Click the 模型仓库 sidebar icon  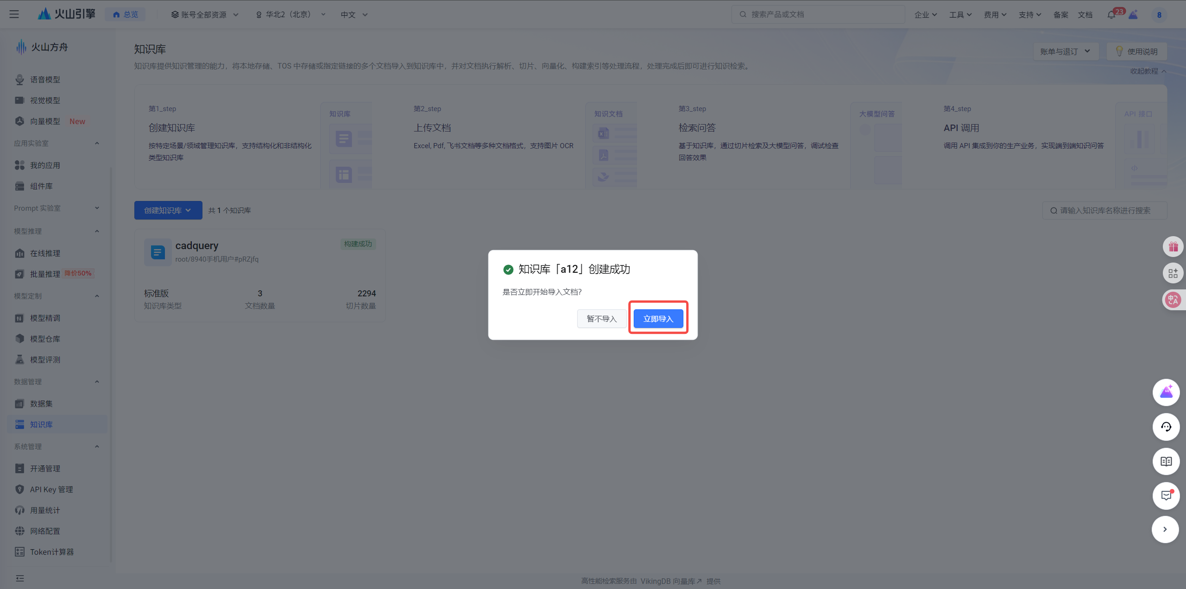(19, 338)
